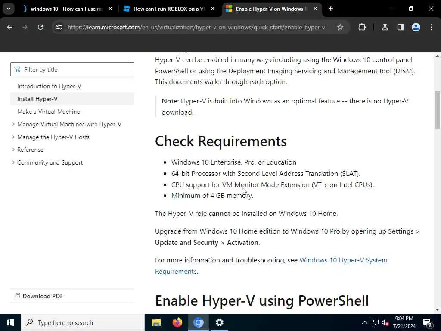The width and height of the screenshot is (441, 331).
Task: Click the Chrome taskbar icon
Action: coord(198,322)
